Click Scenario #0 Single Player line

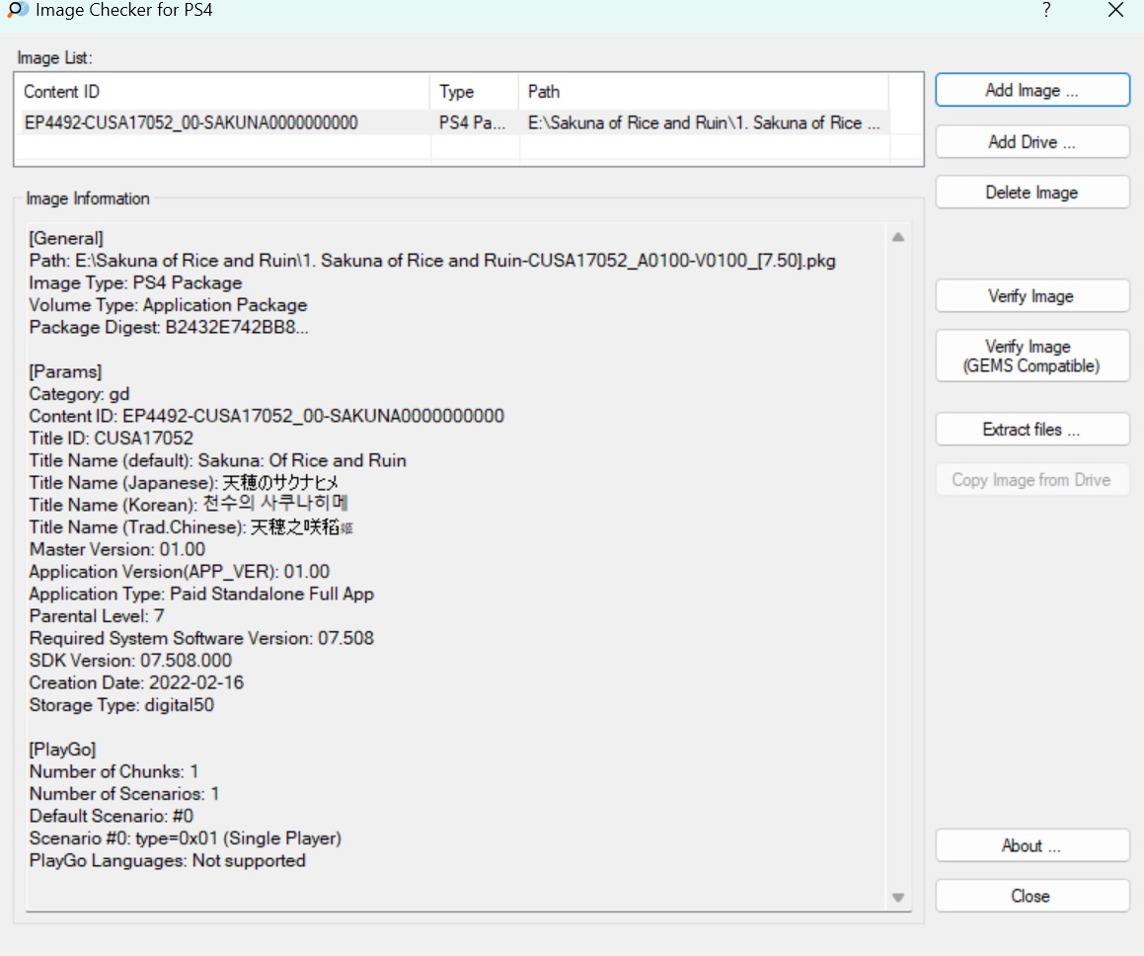[x=186, y=838]
